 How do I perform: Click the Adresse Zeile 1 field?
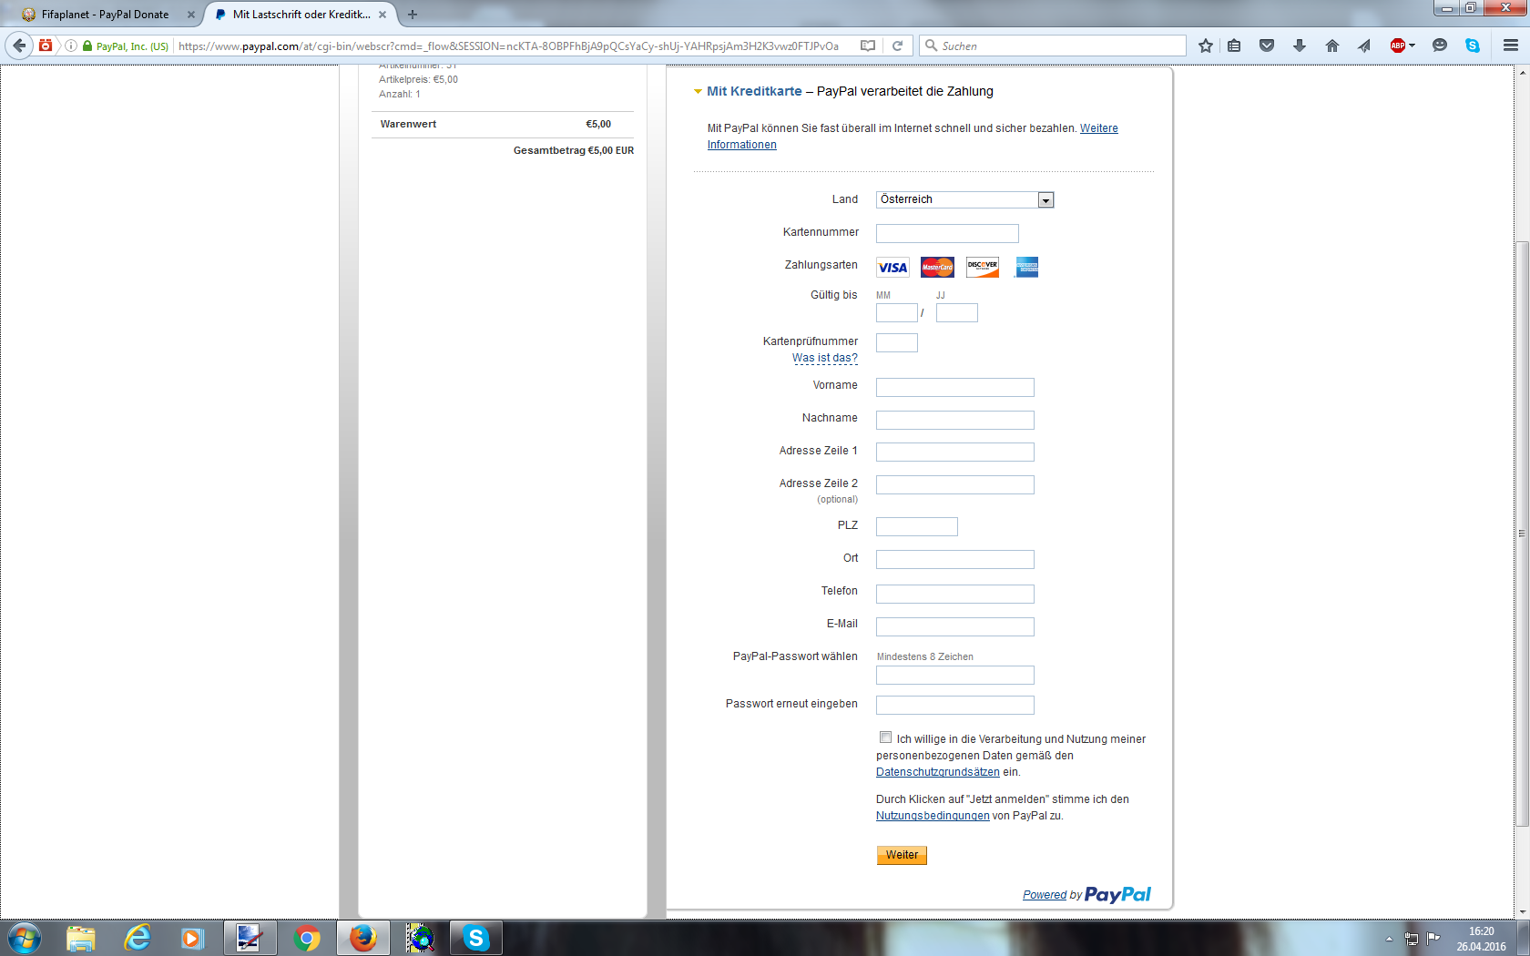point(955,452)
